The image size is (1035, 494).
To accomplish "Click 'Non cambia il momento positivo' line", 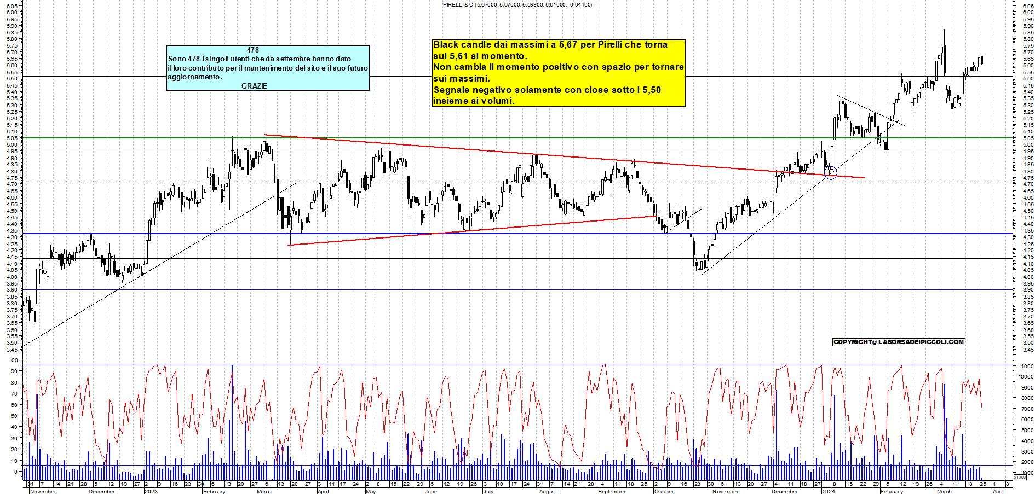I will 559,67.
